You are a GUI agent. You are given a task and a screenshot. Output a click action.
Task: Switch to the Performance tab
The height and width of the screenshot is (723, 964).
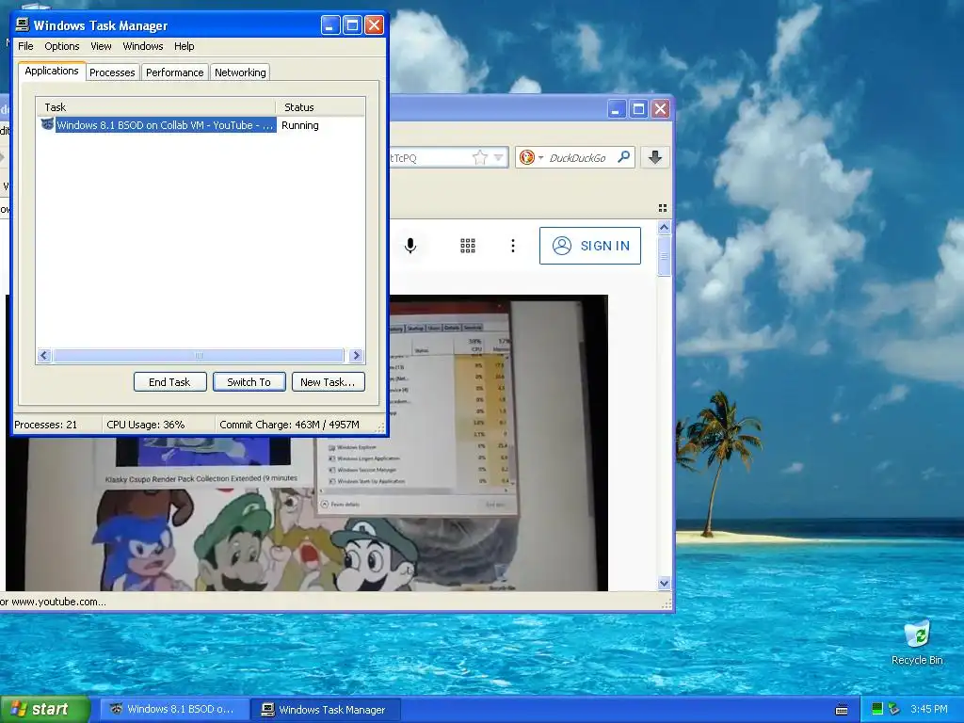coord(174,72)
